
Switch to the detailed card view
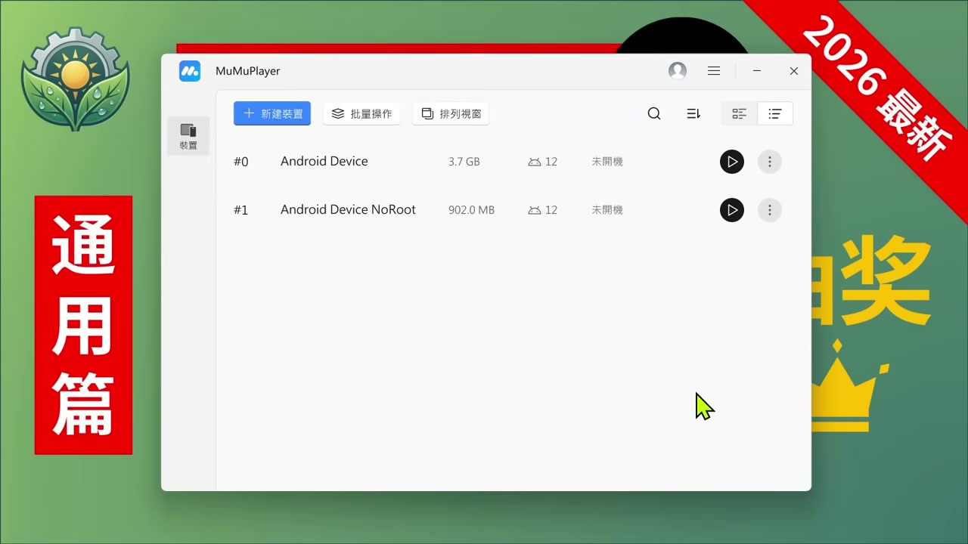(739, 113)
